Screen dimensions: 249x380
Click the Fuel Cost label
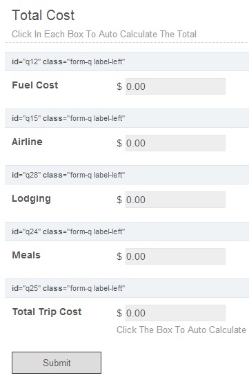click(35, 85)
